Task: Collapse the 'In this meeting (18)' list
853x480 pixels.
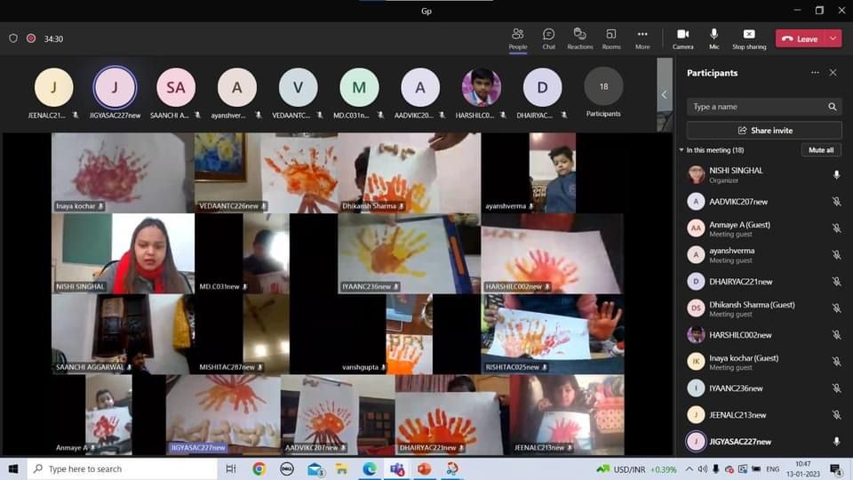Action: pyautogui.click(x=682, y=150)
